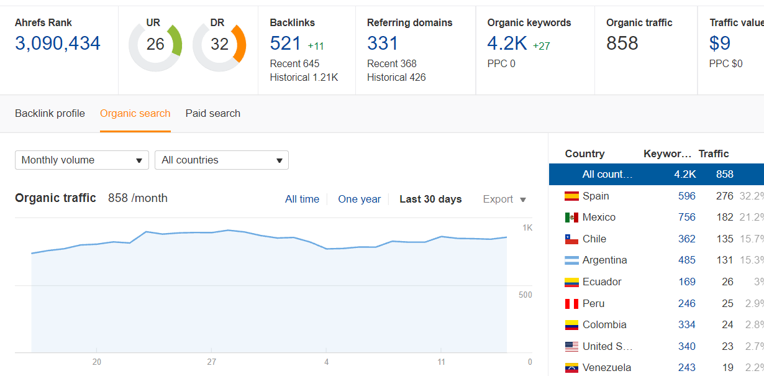
Task: Click the Chile flag icon
Action: 571,239
